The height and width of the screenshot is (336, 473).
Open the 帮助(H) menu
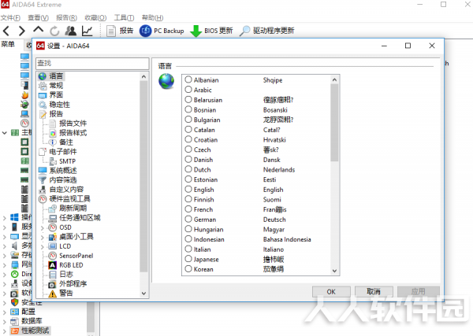click(x=153, y=18)
